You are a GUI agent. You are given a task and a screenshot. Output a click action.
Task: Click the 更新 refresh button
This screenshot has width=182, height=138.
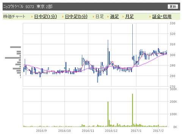[x=173, y=6]
